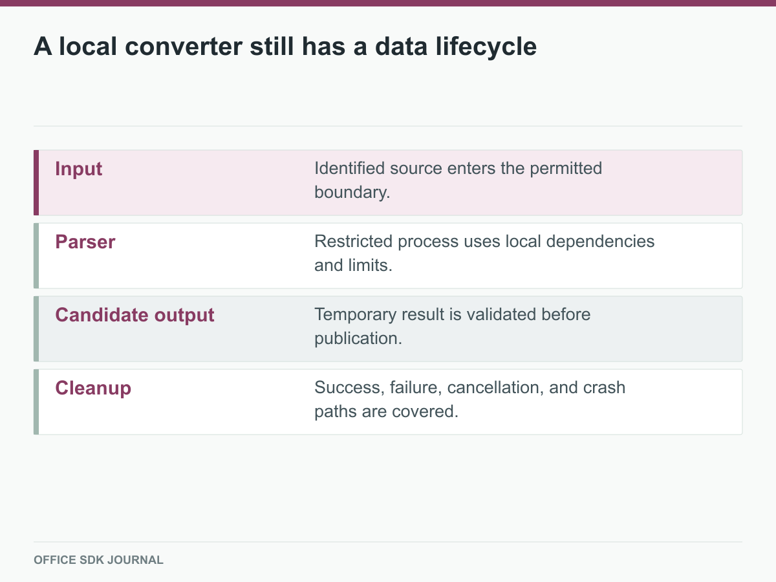The width and height of the screenshot is (776, 582).
Task: Click the white Parser row card
Action: point(388,255)
